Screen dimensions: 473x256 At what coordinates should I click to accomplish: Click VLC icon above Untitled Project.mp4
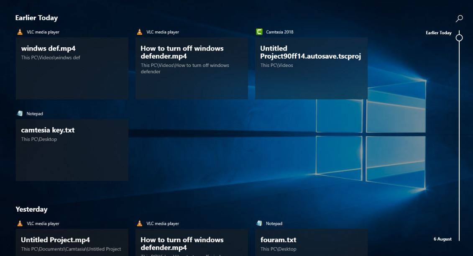click(20, 223)
